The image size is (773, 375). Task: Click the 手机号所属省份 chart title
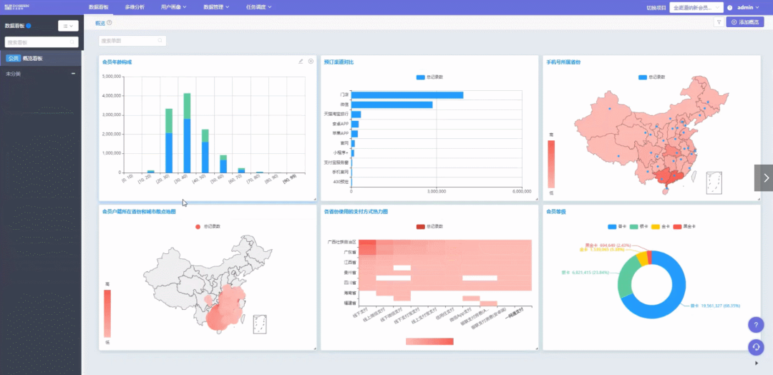(x=563, y=62)
